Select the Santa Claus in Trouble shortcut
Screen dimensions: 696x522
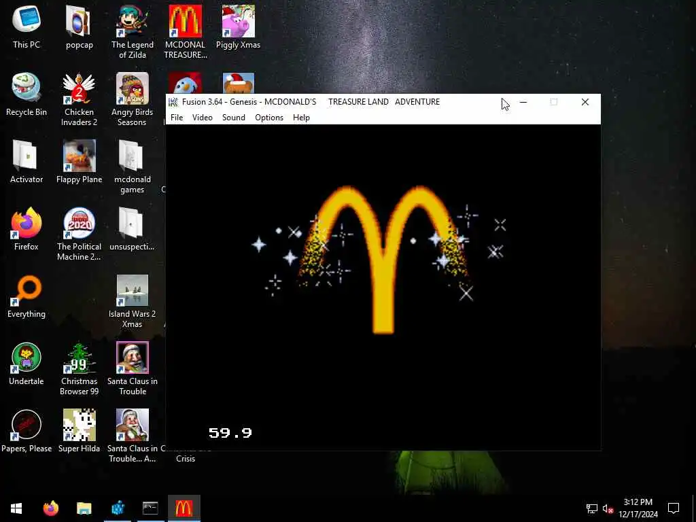click(133, 368)
